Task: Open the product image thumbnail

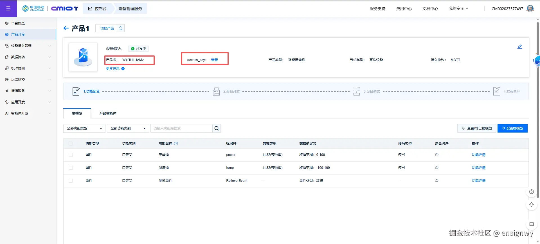Action: 83,57
